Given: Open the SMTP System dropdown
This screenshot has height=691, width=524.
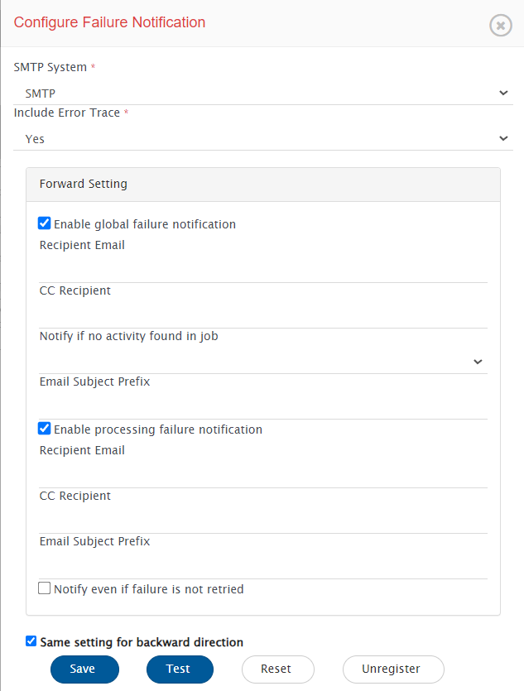Looking at the screenshot, I should point(262,94).
